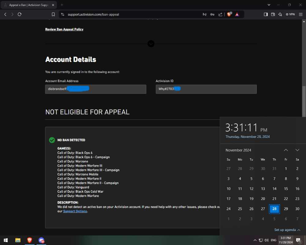This screenshot has height=245, width=306.
Task: Select November 15 in the calendar
Action: click(286, 189)
